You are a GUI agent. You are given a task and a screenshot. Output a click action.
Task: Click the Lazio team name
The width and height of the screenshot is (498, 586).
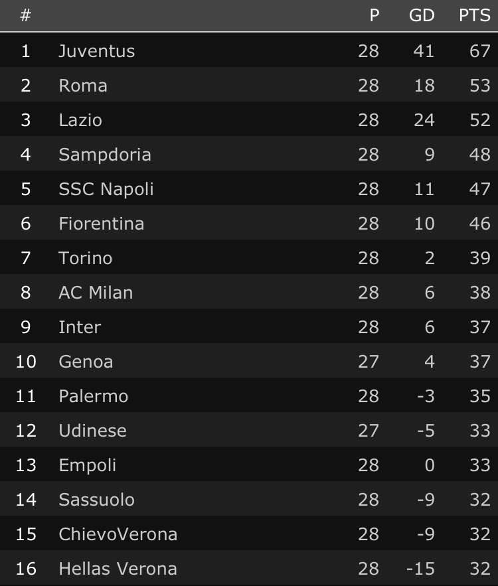(80, 120)
